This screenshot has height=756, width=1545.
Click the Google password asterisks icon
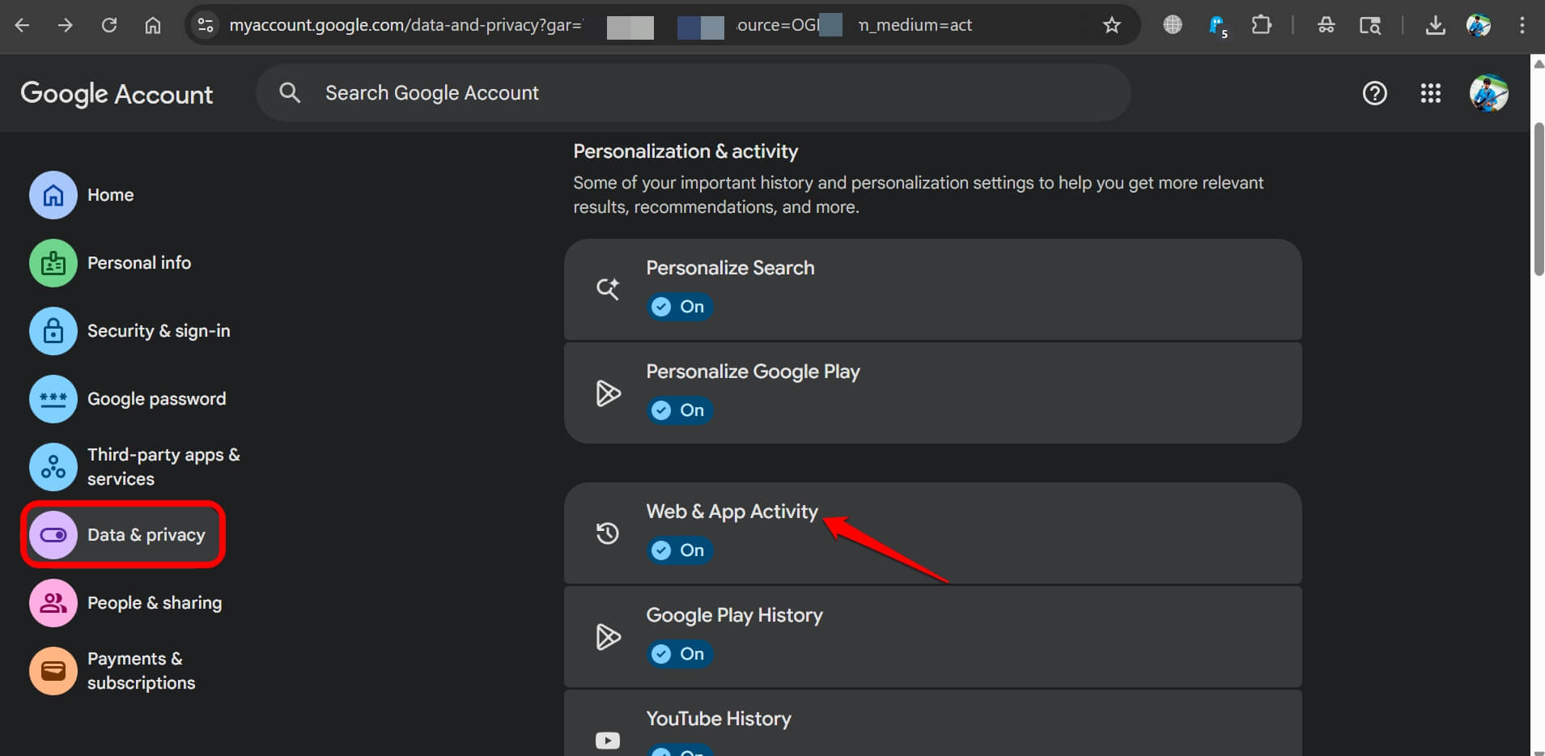[x=53, y=399]
